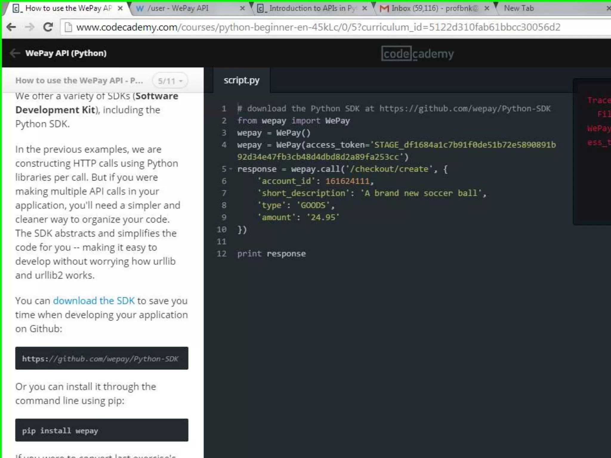Screen dimensions: 611x458
Task: Switch to the New Tab browser tab
Action: pyautogui.click(x=552, y=8)
